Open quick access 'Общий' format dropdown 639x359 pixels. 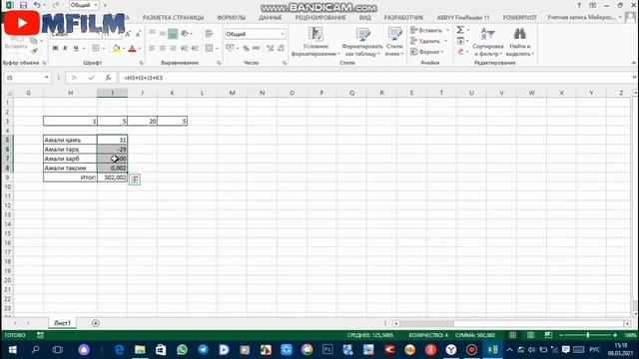click(84, 5)
